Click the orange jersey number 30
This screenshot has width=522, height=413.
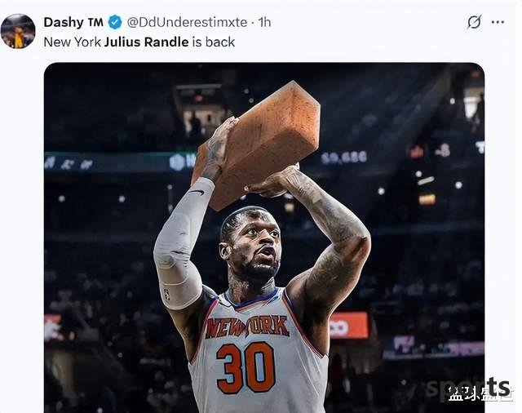pyautogui.click(x=246, y=368)
